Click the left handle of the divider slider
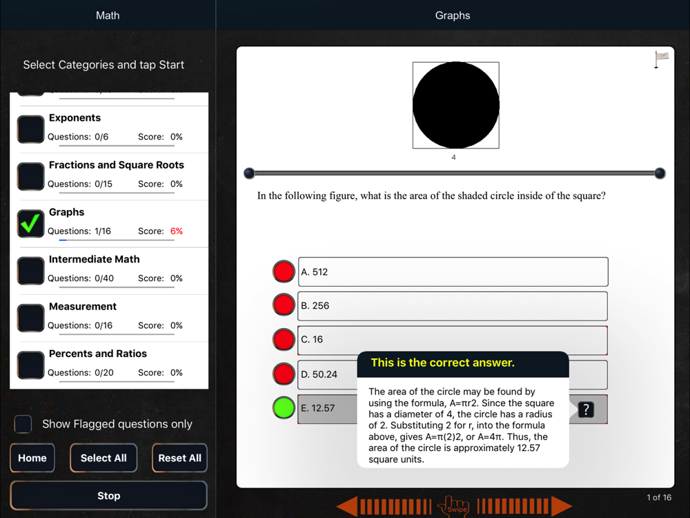 250,173
